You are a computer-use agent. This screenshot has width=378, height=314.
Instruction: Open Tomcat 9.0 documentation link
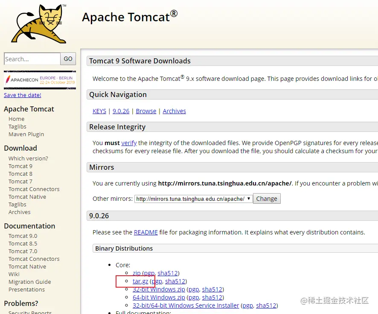click(23, 236)
